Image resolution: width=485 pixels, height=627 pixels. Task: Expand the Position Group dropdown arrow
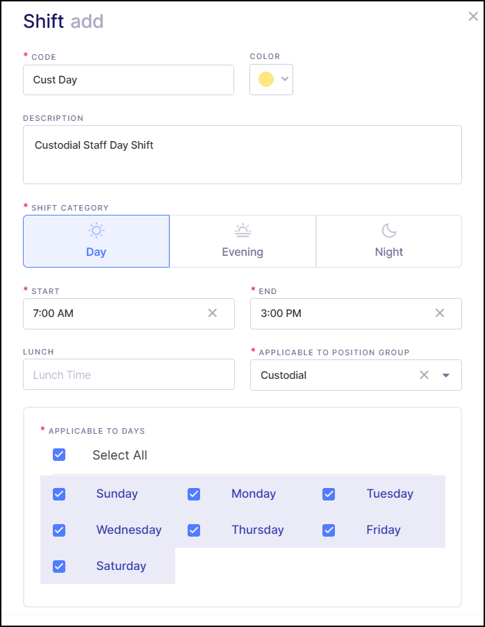pyautogui.click(x=446, y=375)
